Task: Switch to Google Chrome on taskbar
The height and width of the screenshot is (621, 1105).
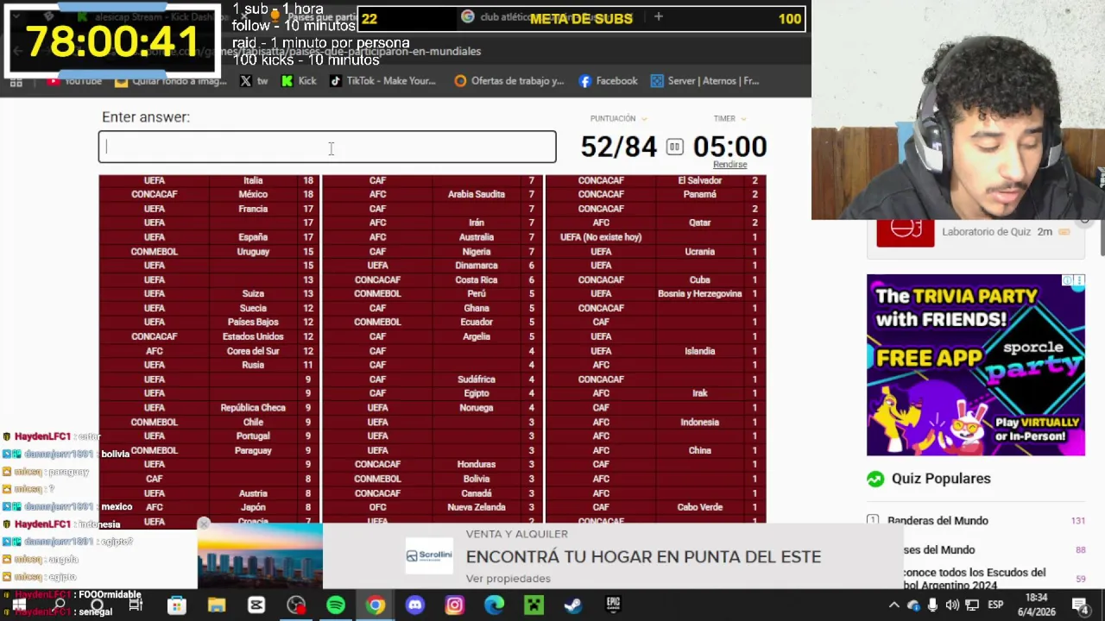Action: tap(376, 605)
